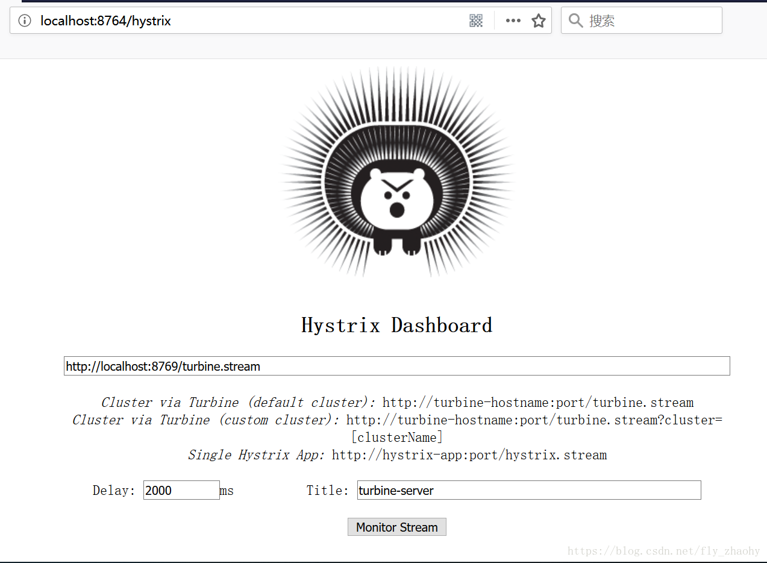Click the Hystrix hedgehog logo image
767x563 pixels.
pos(397,172)
